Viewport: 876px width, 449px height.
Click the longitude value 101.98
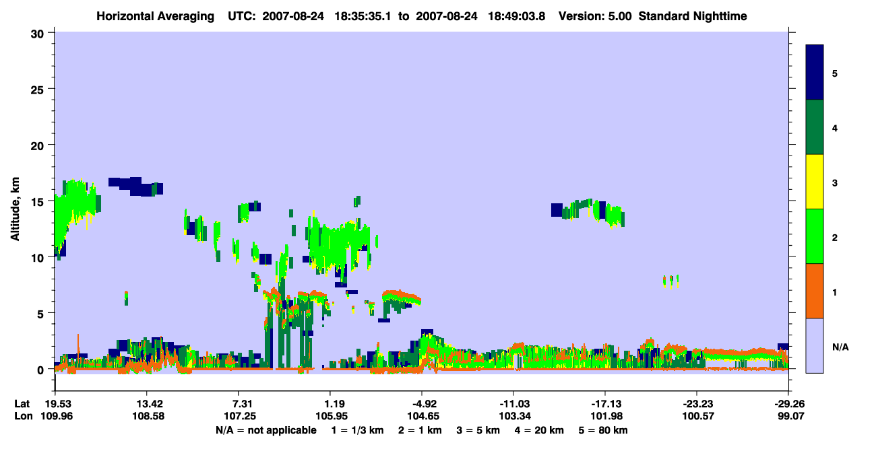[605, 417]
